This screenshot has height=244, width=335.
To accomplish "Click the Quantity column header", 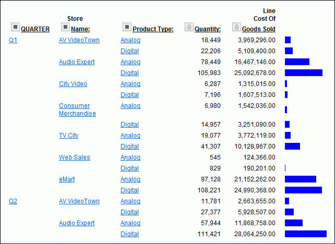I will (208, 29).
